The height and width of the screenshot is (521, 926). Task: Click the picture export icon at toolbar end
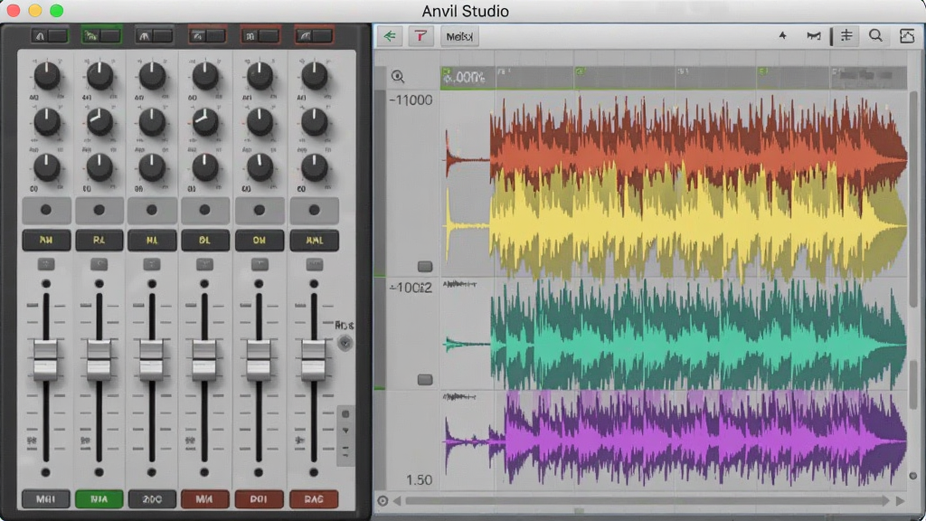coord(907,36)
